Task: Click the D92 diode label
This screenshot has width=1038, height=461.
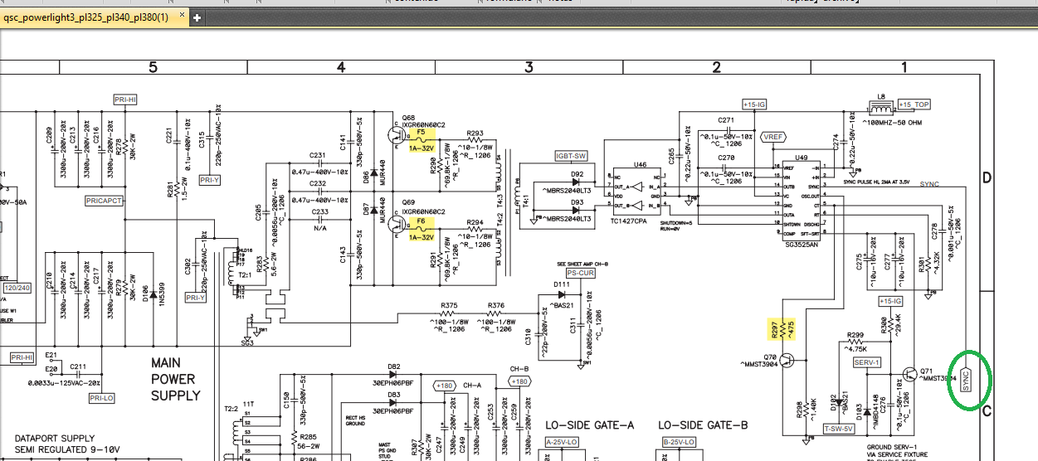Action: (x=577, y=173)
